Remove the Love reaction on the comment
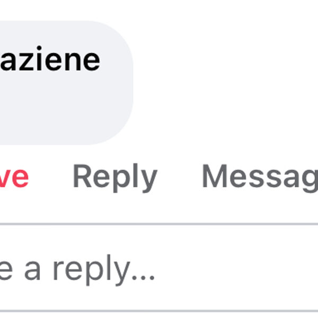 point(14,177)
